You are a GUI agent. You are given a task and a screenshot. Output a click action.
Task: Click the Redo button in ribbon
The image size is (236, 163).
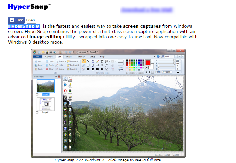point(50,65)
